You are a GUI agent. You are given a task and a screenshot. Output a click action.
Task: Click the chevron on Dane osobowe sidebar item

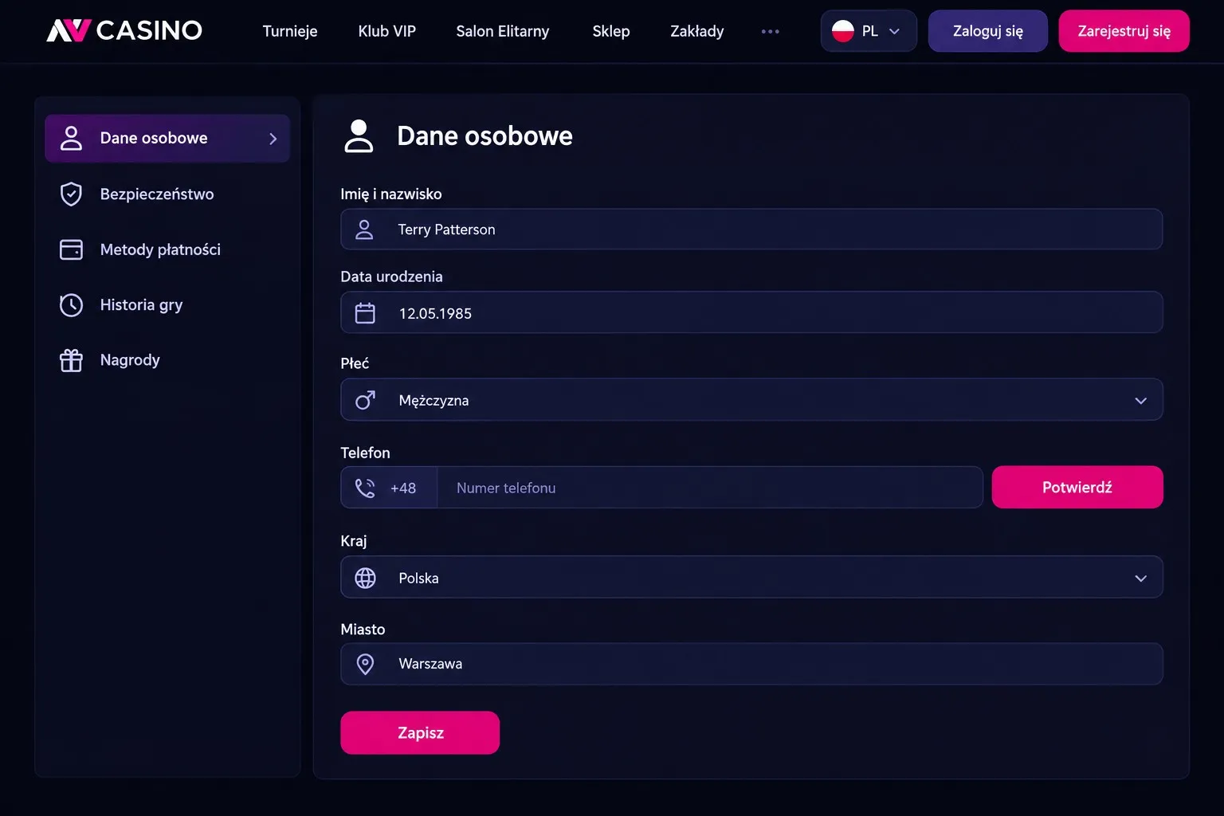click(x=273, y=139)
